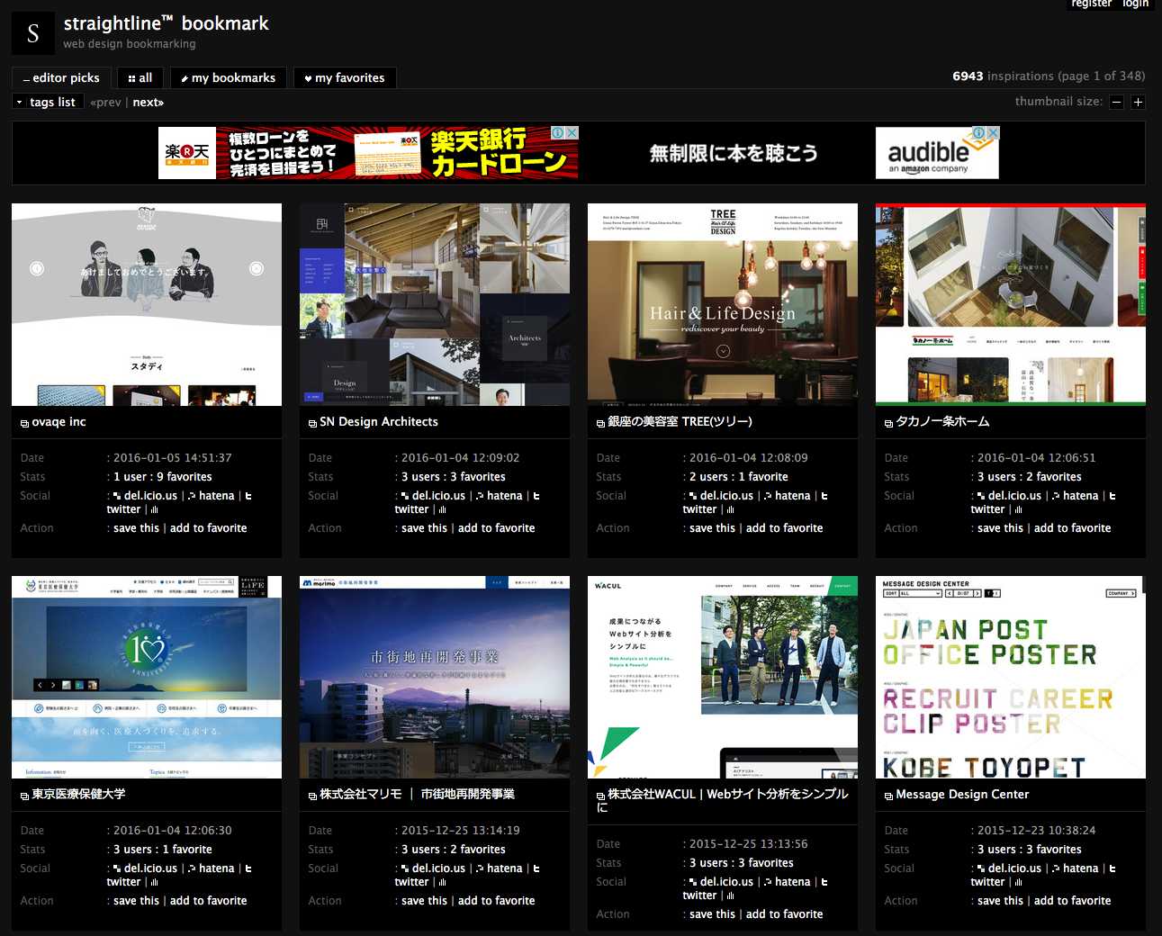Click the stats bars icon under ovaqe inc
Viewport: 1162px width, 936px height.
pos(154,510)
